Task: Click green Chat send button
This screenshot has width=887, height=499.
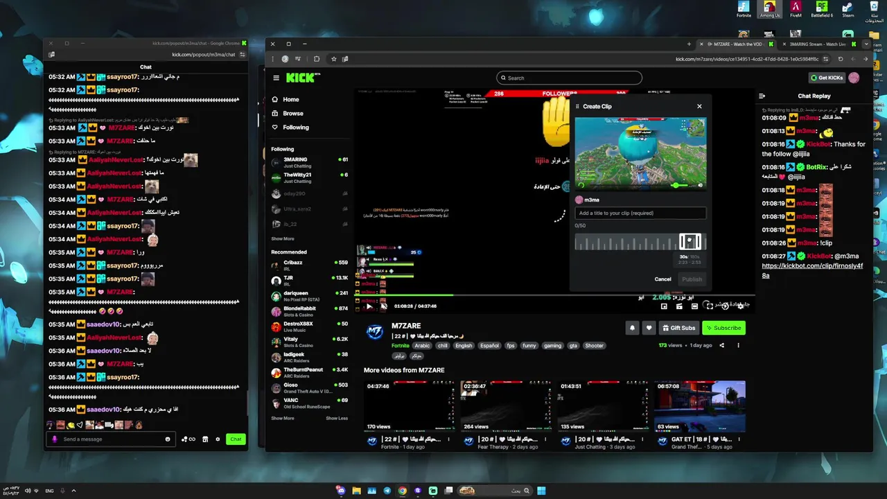Action: pos(236,439)
